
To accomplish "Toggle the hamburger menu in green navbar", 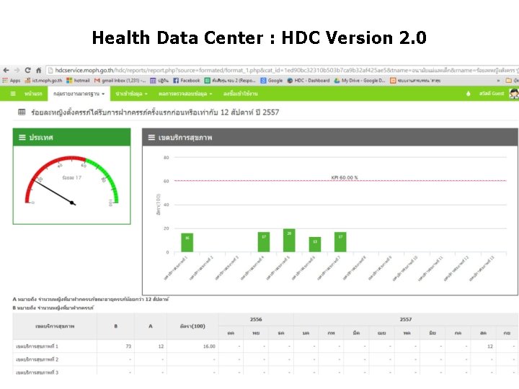I will pyautogui.click(x=13, y=94).
